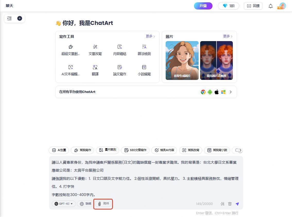
Task: Click the 149/20000 character counter
Action: pyautogui.click(x=204, y=204)
